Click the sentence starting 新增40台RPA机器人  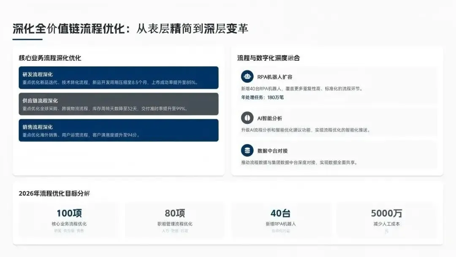302,88
